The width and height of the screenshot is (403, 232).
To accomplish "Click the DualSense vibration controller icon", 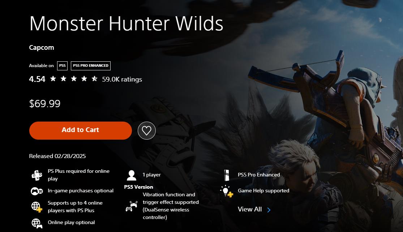I will [x=131, y=206].
